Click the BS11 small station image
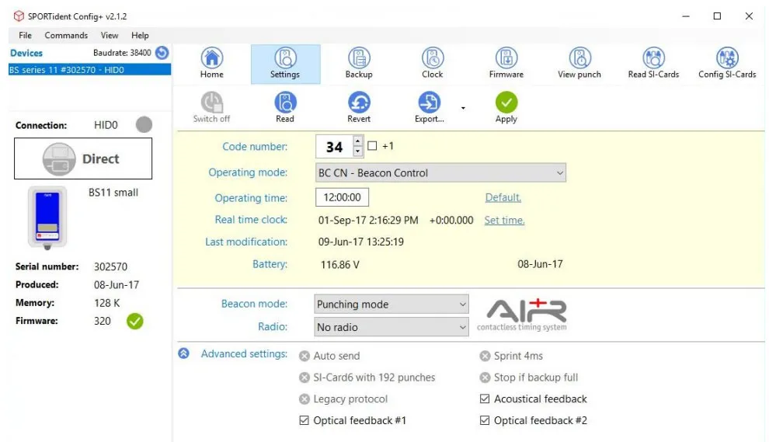Screen dimensions: 769x442 (x=47, y=218)
